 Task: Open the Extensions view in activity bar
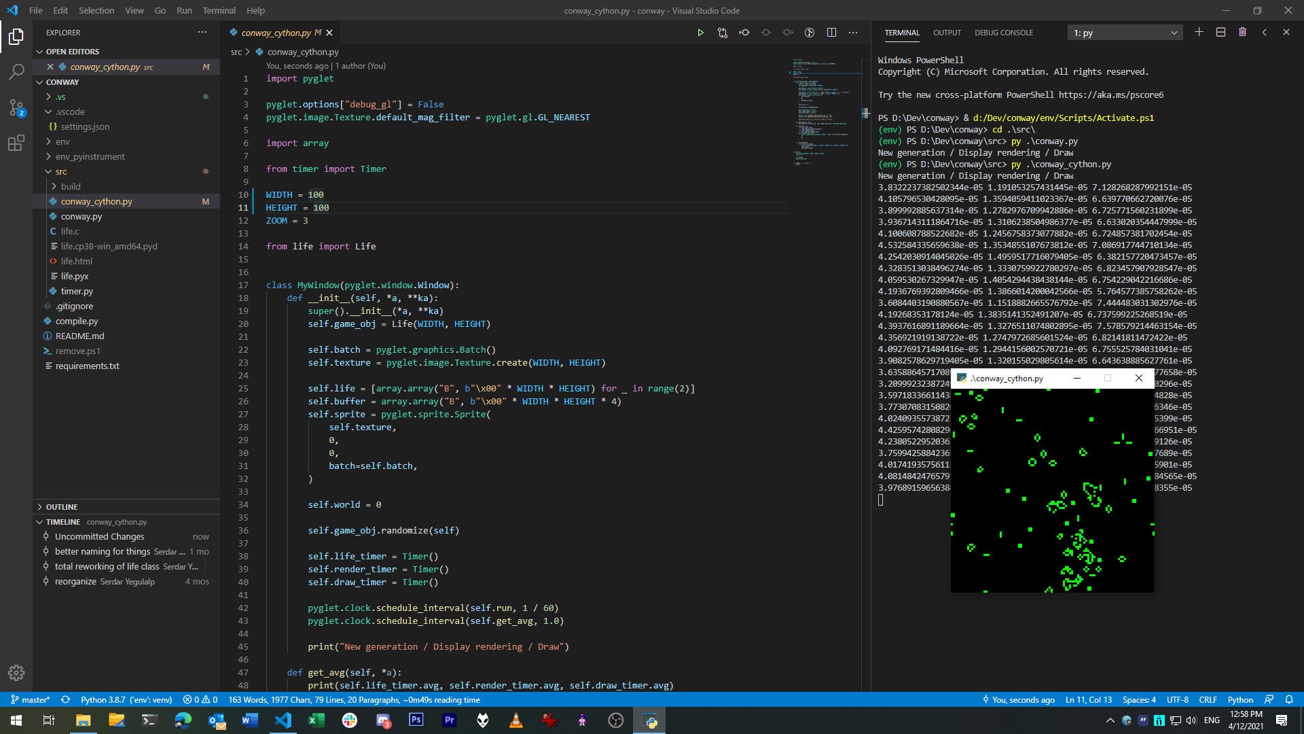16,143
